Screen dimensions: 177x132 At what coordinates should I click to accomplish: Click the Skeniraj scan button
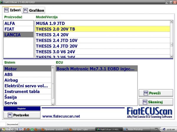click(156, 102)
